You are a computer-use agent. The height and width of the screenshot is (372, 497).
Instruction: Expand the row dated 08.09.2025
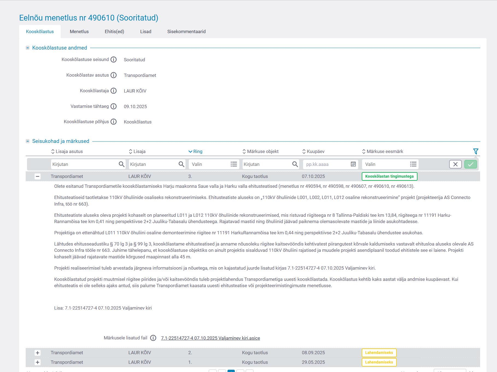click(37, 353)
